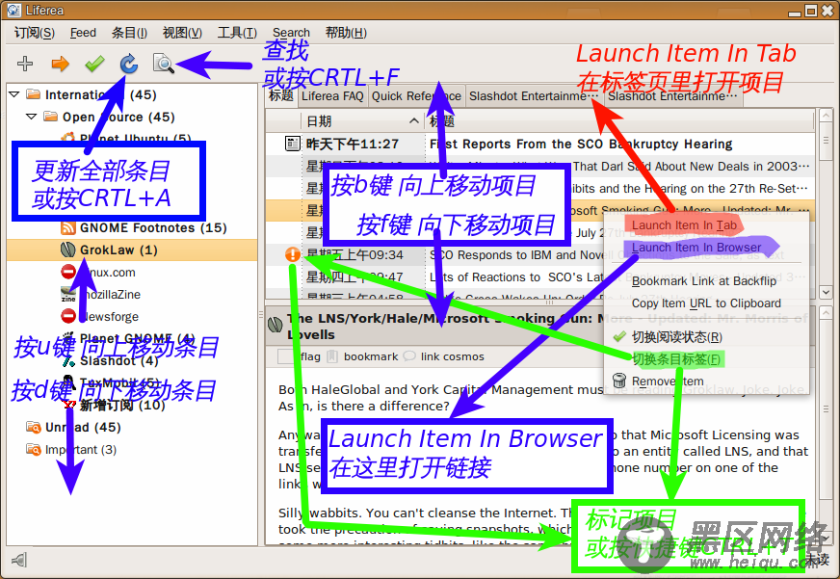
Task: Select the Newsforge feed
Action: 109,317
